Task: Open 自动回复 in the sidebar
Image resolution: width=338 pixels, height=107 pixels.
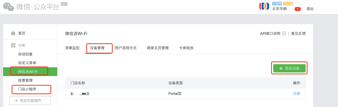Action: (25, 54)
